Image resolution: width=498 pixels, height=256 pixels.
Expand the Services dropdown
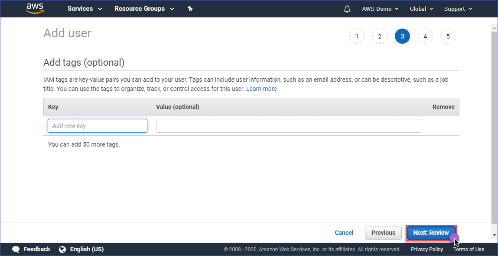[x=85, y=9]
